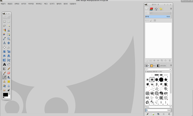Screen dimensions: 193x116
Task: Switch to the Gradients tab
Action: [x=161, y=66]
